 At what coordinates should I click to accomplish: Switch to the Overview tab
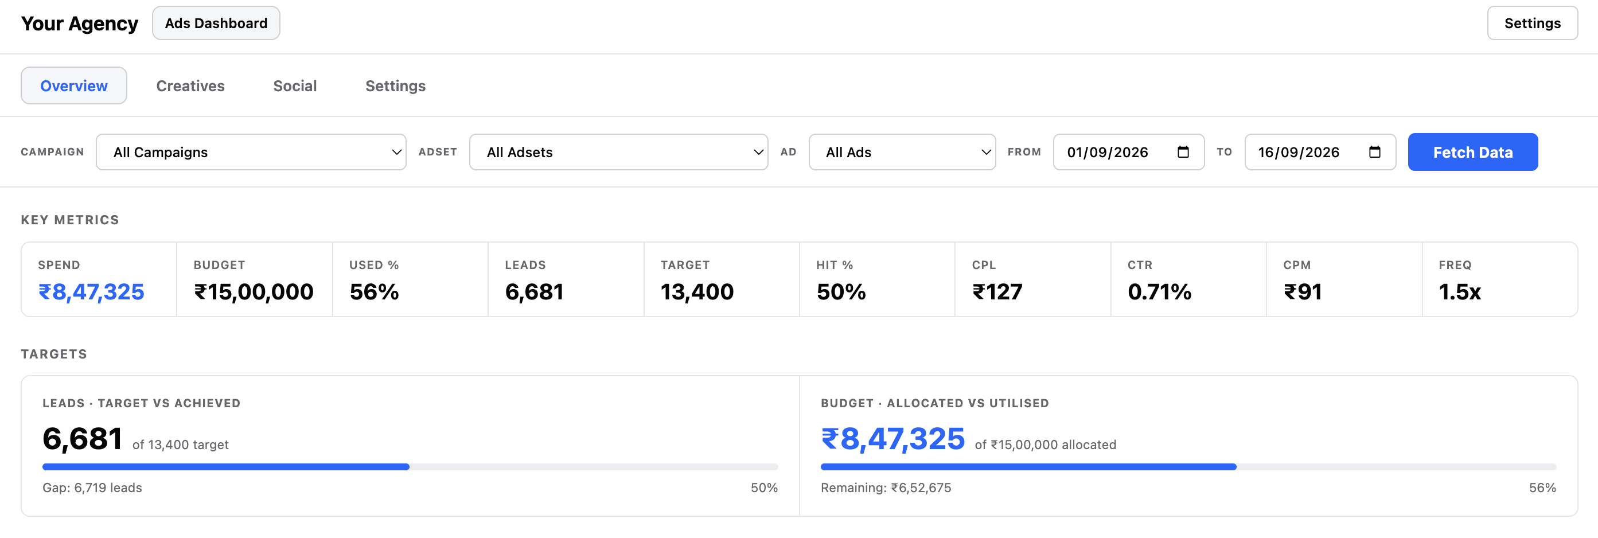74,85
